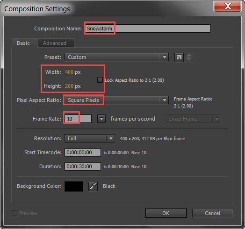Click the Duration timecode field
Screen dimensions: 245x229
click(x=83, y=166)
